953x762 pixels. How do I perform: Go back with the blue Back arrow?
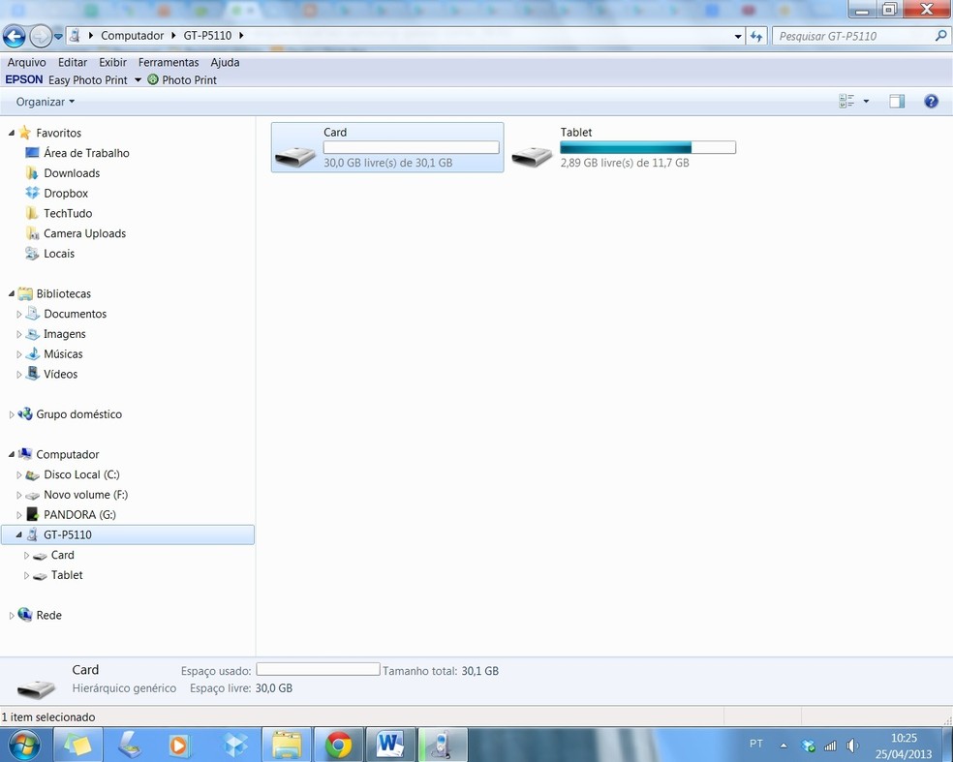point(15,37)
